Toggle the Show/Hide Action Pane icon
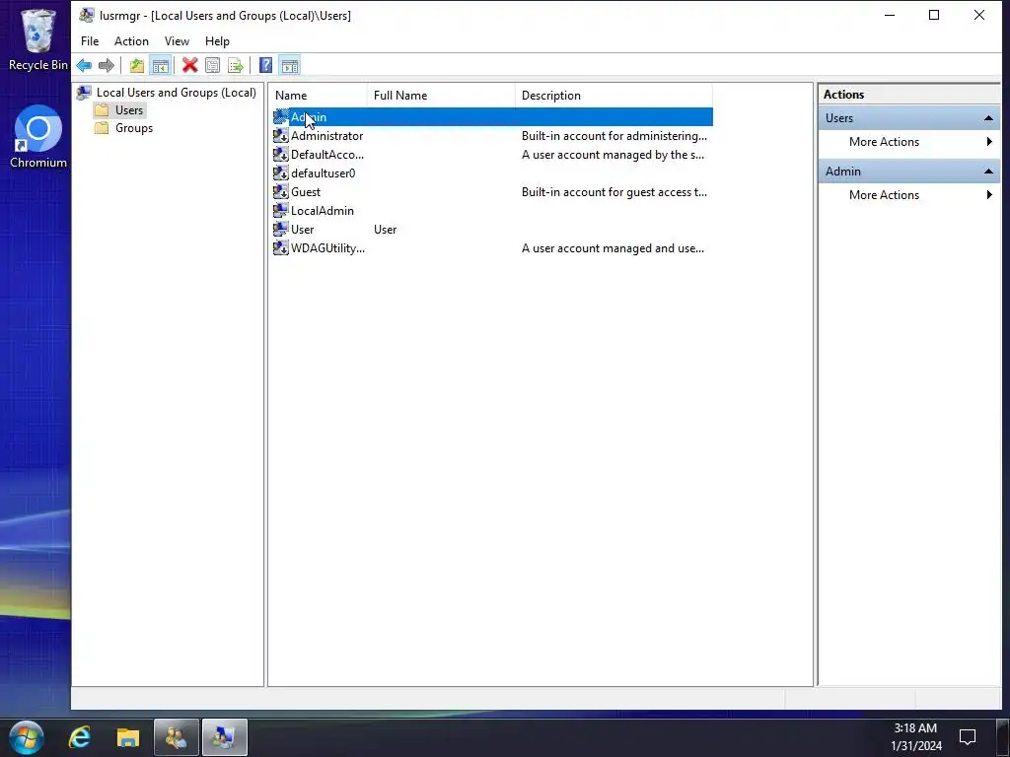The height and width of the screenshot is (757, 1010). click(290, 65)
